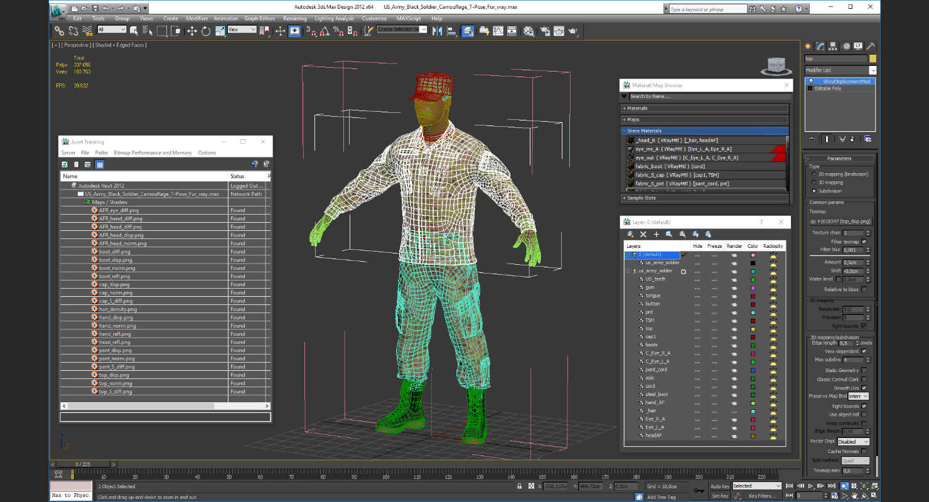Open the Modifier List dropdown
The width and height of the screenshot is (929, 502).
[x=840, y=70]
